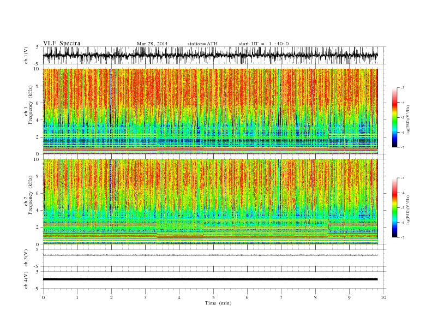
Task: Click tick label 10 on the Time axis
Action: coord(383,297)
